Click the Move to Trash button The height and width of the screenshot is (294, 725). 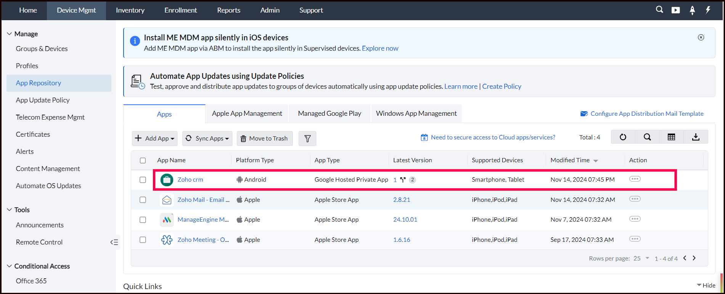[x=265, y=139]
